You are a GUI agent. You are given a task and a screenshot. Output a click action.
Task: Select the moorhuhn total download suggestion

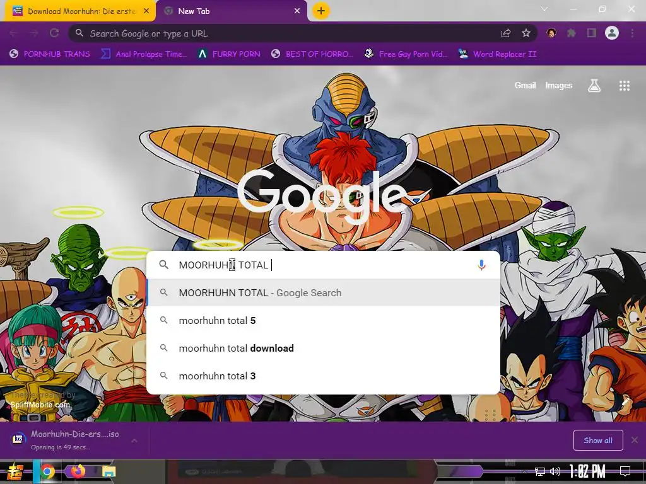(x=324, y=348)
